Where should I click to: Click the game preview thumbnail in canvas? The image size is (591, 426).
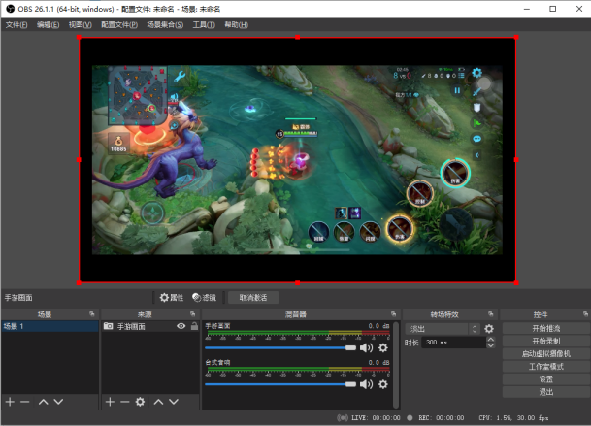(x=297, y=160)
